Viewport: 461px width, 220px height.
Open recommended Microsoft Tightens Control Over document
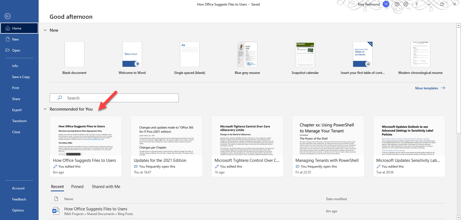tap(247, 146)
